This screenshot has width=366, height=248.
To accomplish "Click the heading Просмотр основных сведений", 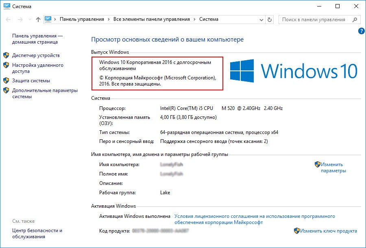I will [167, 39].
